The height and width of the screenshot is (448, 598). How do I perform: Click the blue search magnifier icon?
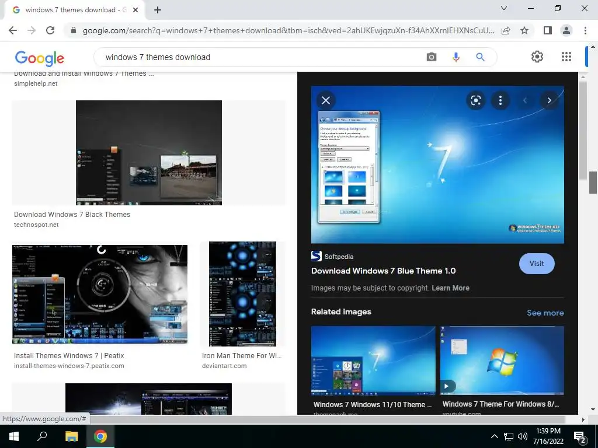tap(480, 57)
